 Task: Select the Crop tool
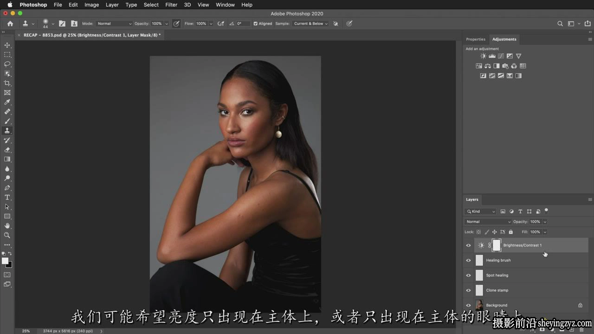7,83
